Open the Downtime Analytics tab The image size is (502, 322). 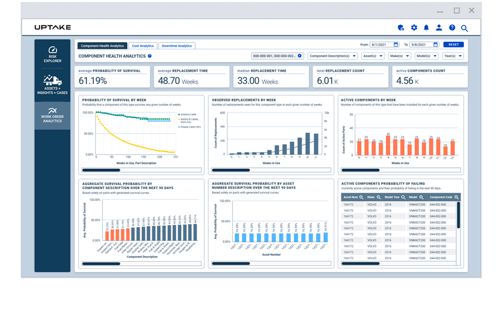click(177, 45)
